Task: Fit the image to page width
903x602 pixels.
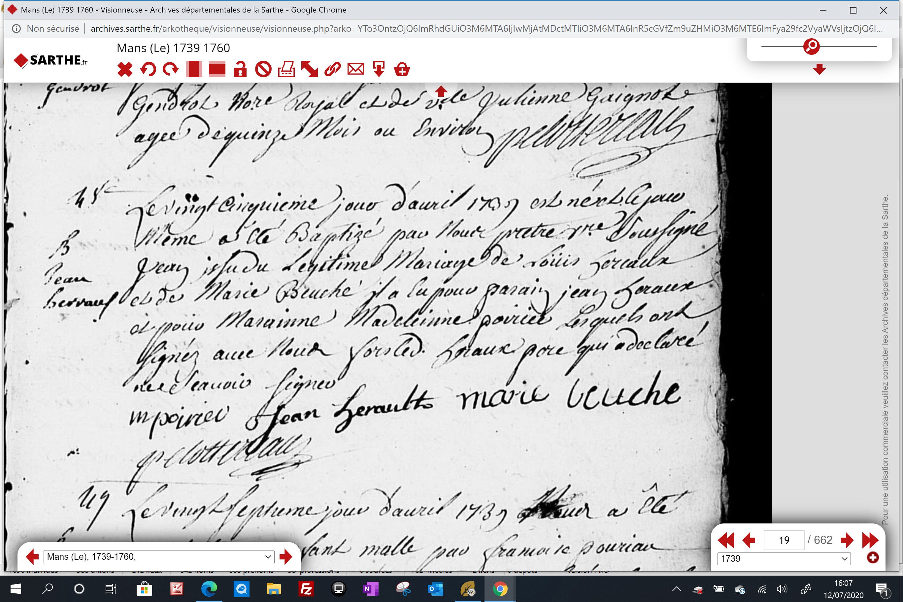Action: pyautogui.click(x=217, y=69)
